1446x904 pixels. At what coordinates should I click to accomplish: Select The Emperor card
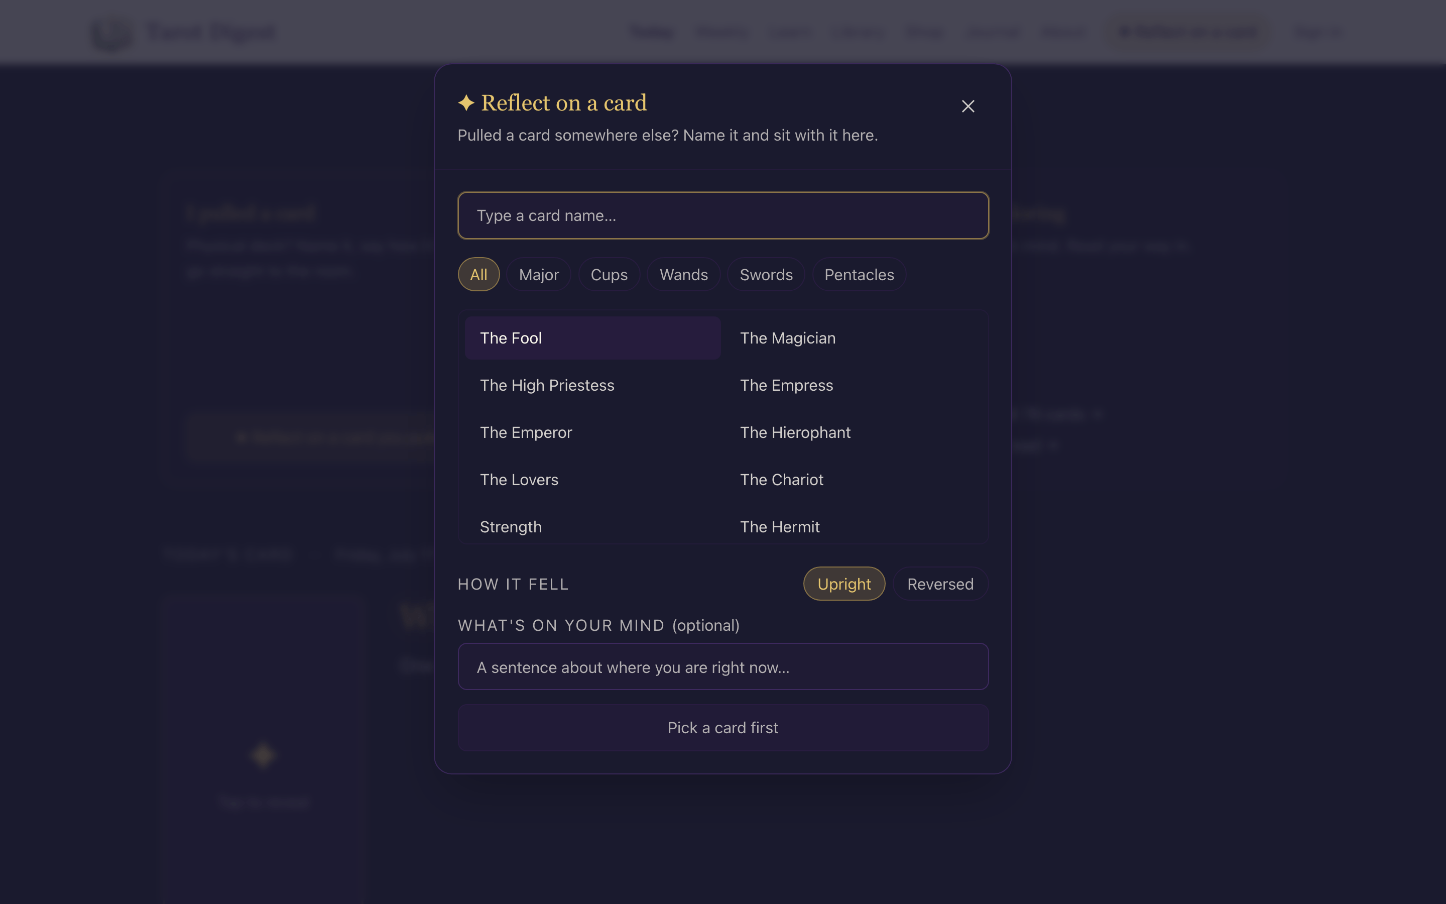(593, 432)
